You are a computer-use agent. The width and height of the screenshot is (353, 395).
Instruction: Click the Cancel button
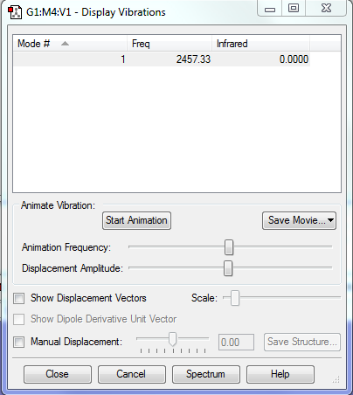click(132, 374)
